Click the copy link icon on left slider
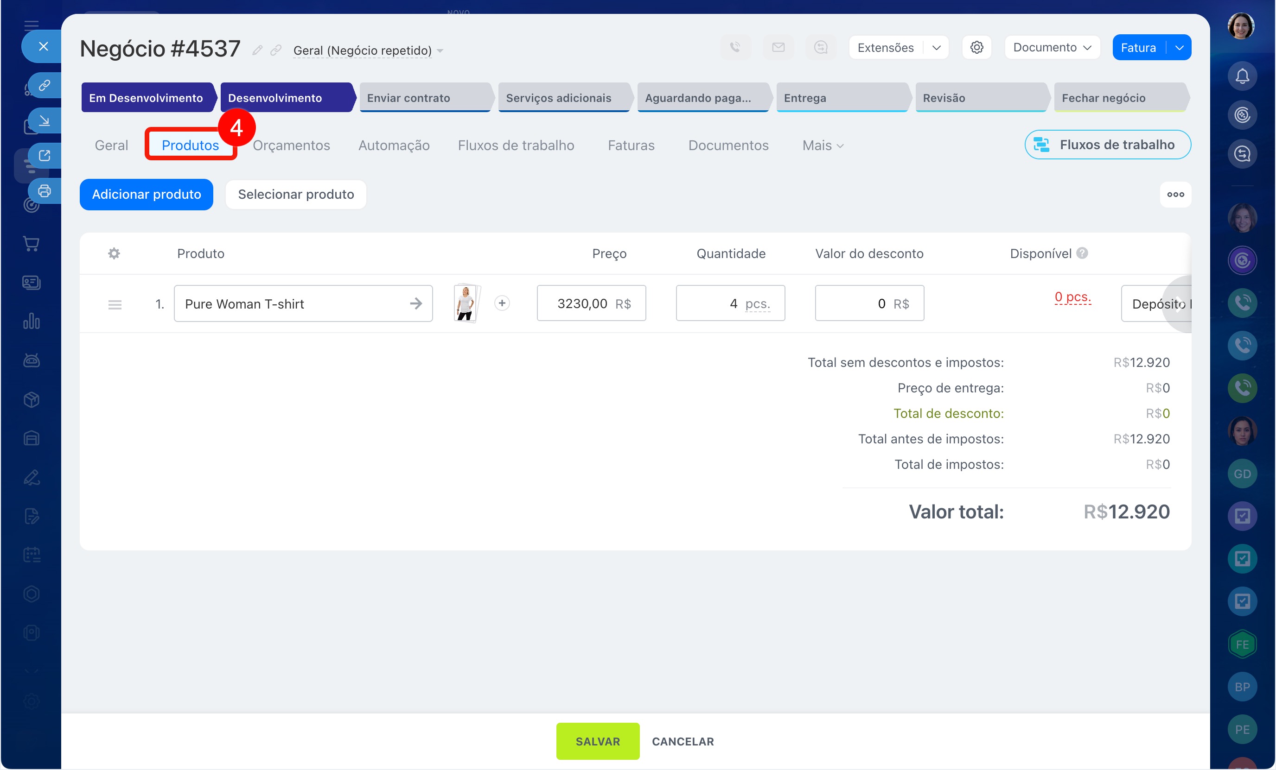Screen dimensions: 1276x770 coord(45,85)
